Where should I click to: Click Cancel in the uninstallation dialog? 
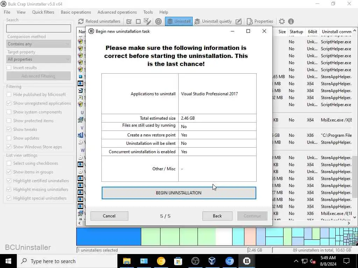tap(109, 216)
